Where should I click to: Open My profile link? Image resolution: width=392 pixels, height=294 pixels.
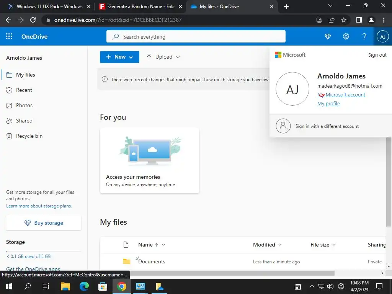pyautogui.click(x=328, y=103)
